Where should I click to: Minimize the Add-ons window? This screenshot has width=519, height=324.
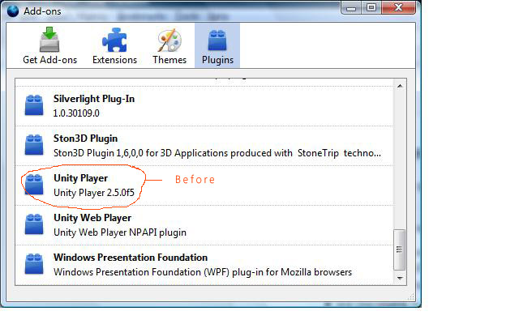click(x=351, y=8)
